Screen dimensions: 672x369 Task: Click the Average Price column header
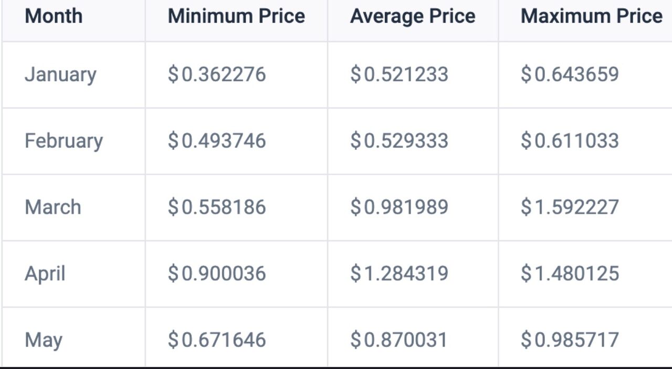click(413, 16)
